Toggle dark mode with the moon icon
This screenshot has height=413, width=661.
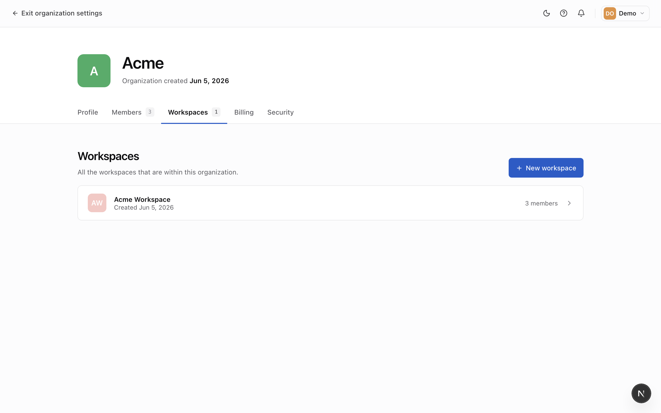click(x=546, y=13)
